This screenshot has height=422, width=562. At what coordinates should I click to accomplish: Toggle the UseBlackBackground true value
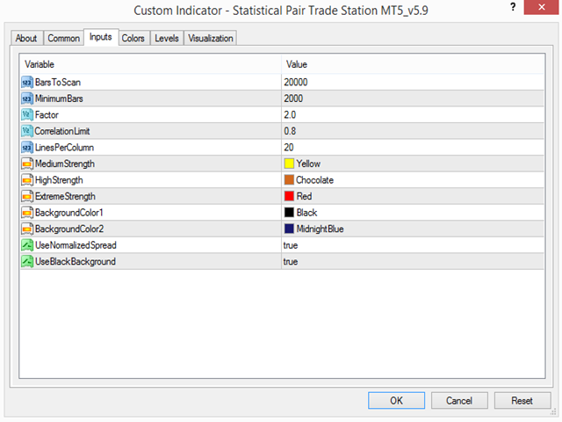(291, 262)
